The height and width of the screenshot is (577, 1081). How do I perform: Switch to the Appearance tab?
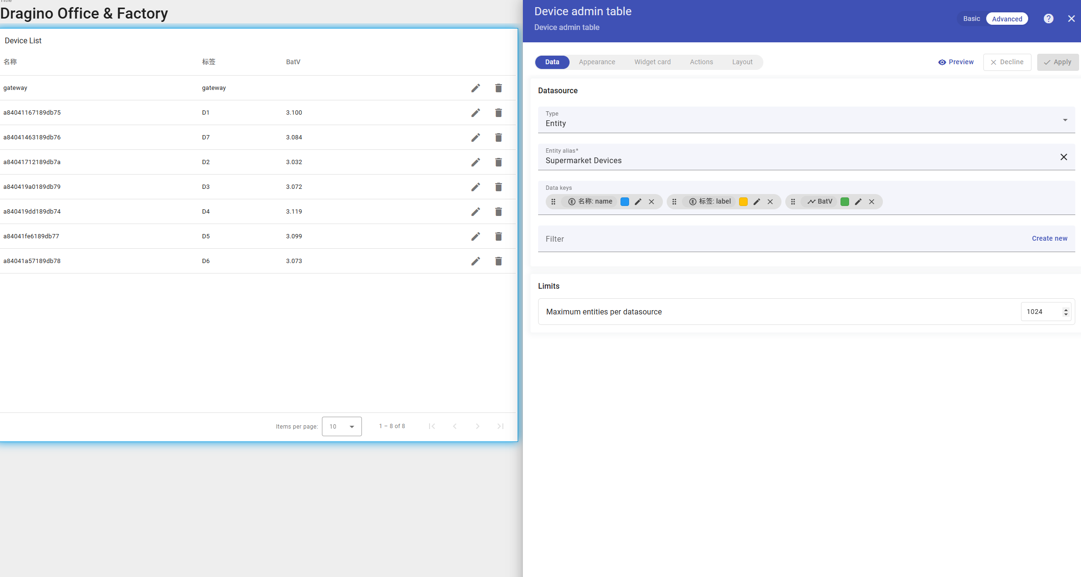[x=597, y=62]
